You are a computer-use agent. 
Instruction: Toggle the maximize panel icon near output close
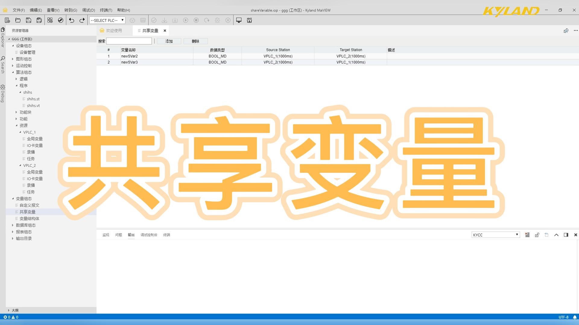coord(566,235)
